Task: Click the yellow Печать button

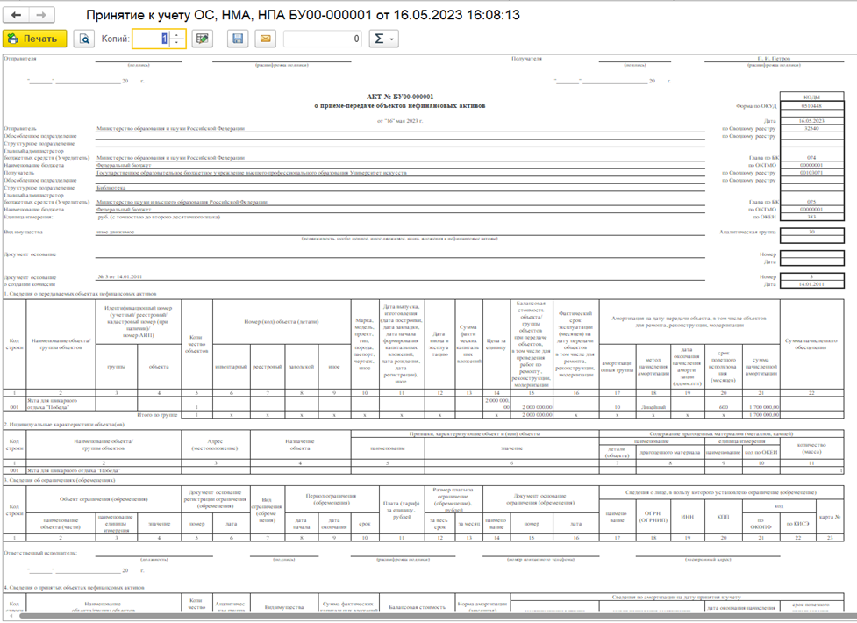Action: [x=35, y=39]
